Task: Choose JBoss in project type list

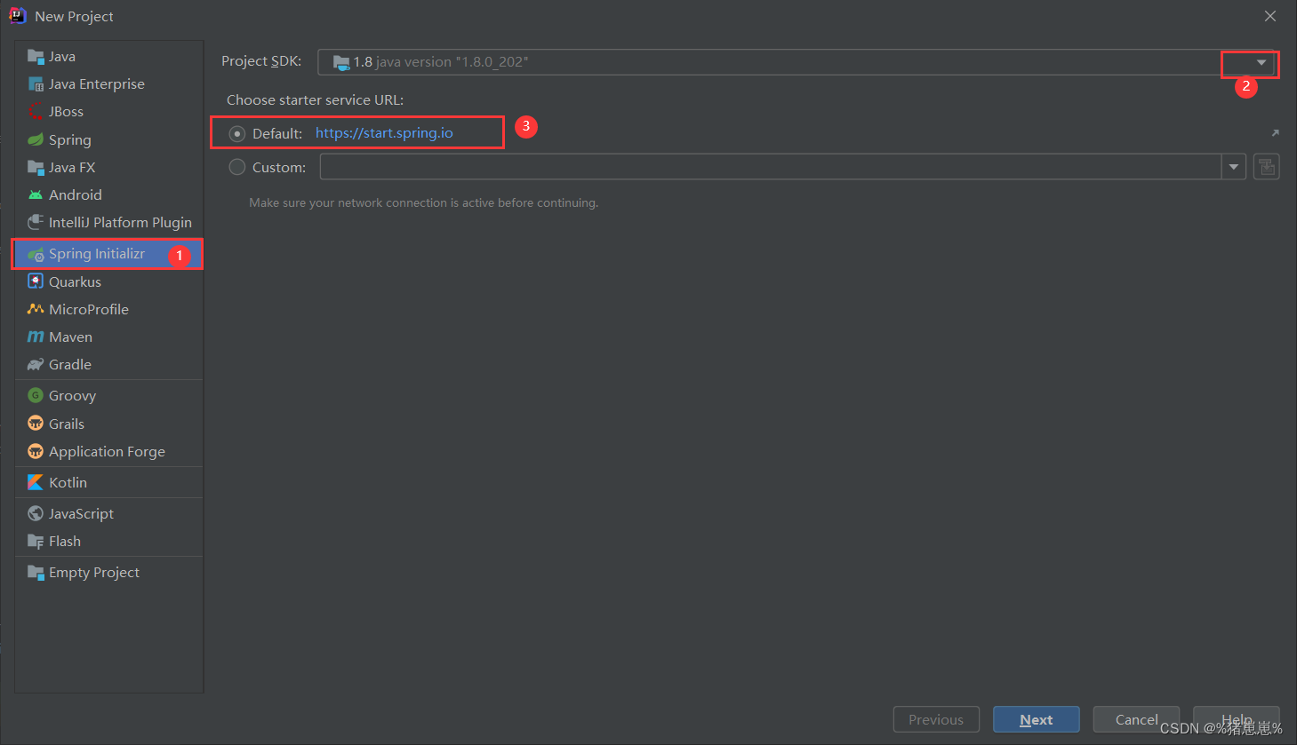Action: pyautogui.click(x=109, y=112)
